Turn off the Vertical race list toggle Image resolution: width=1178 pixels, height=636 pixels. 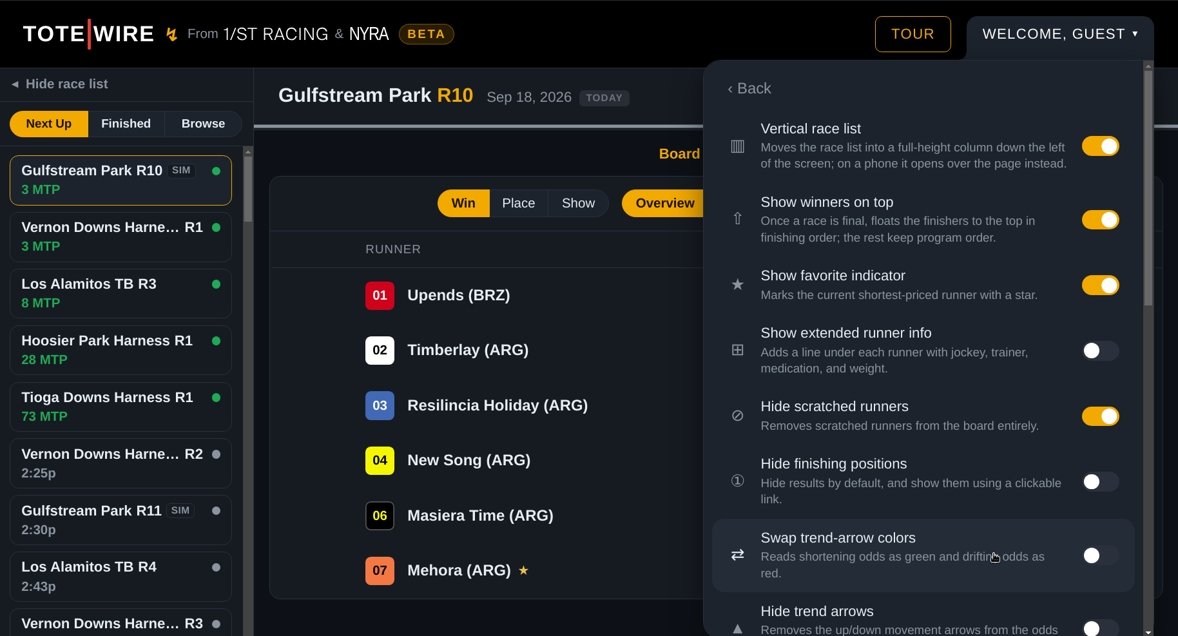pyautogui.click(x=1100, y=146)
